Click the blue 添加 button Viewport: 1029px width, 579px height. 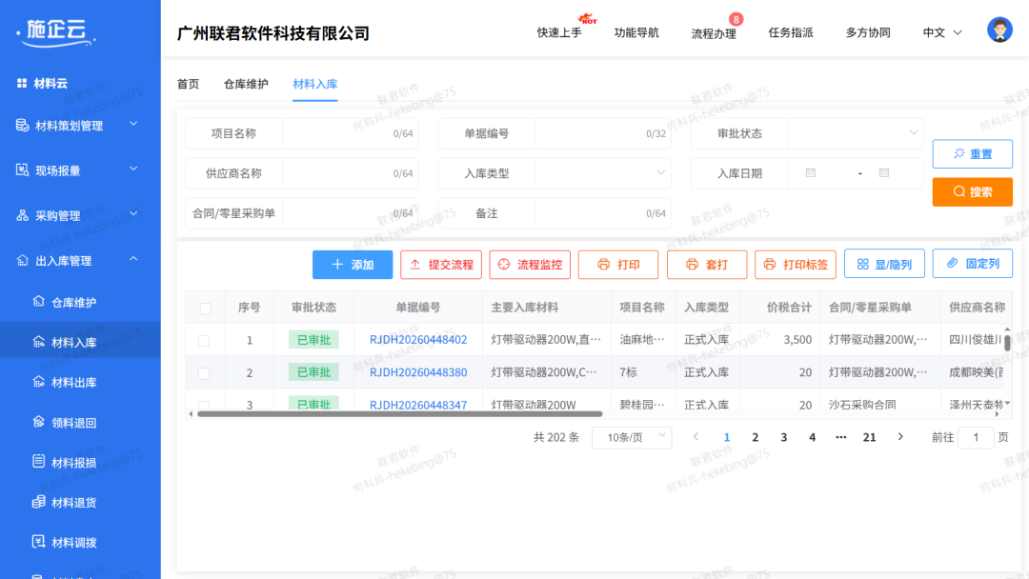[353, 264]
